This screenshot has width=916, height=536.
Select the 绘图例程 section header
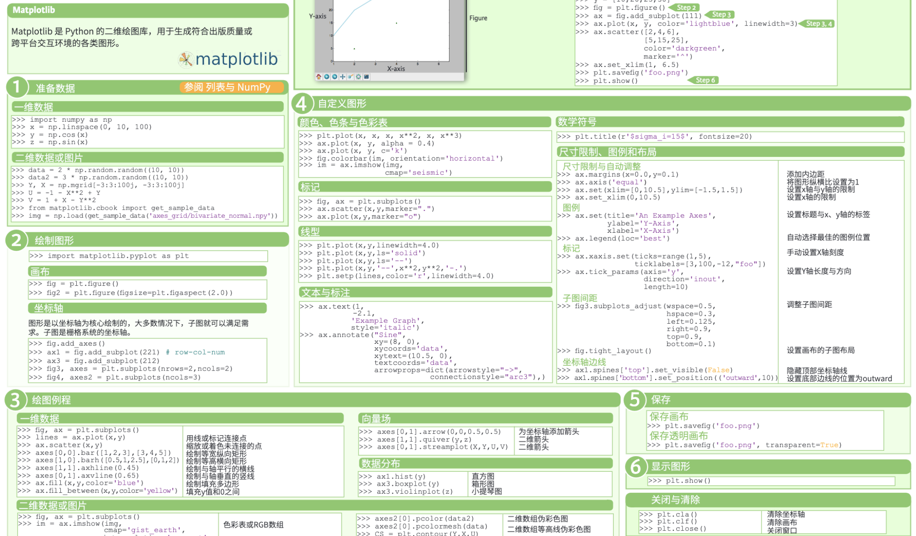51,400
